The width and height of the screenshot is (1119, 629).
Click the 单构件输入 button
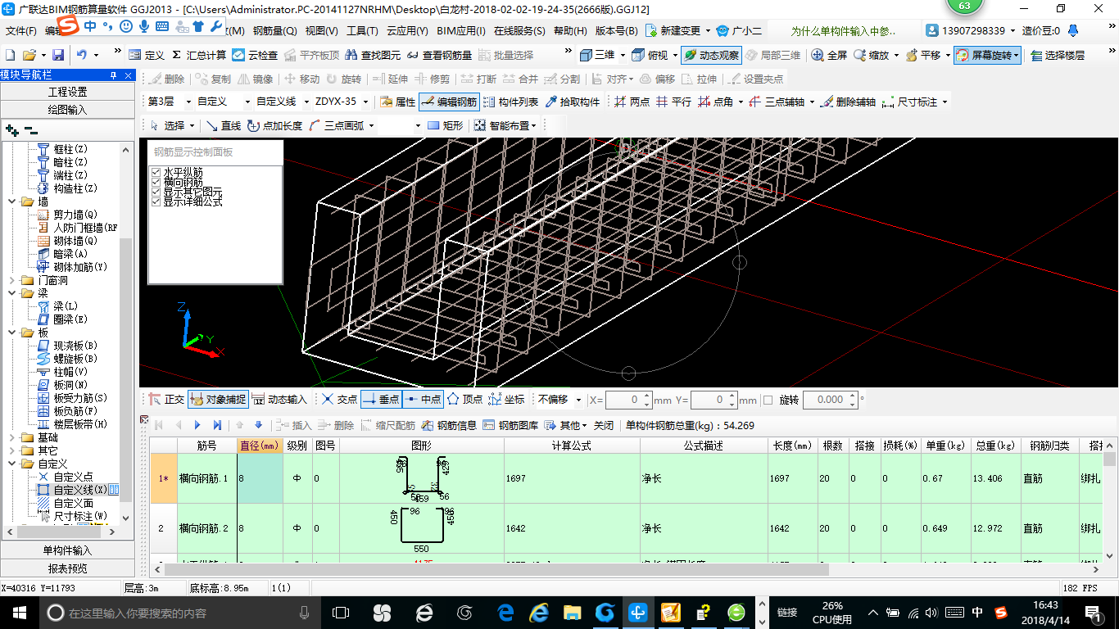point(67,550)
